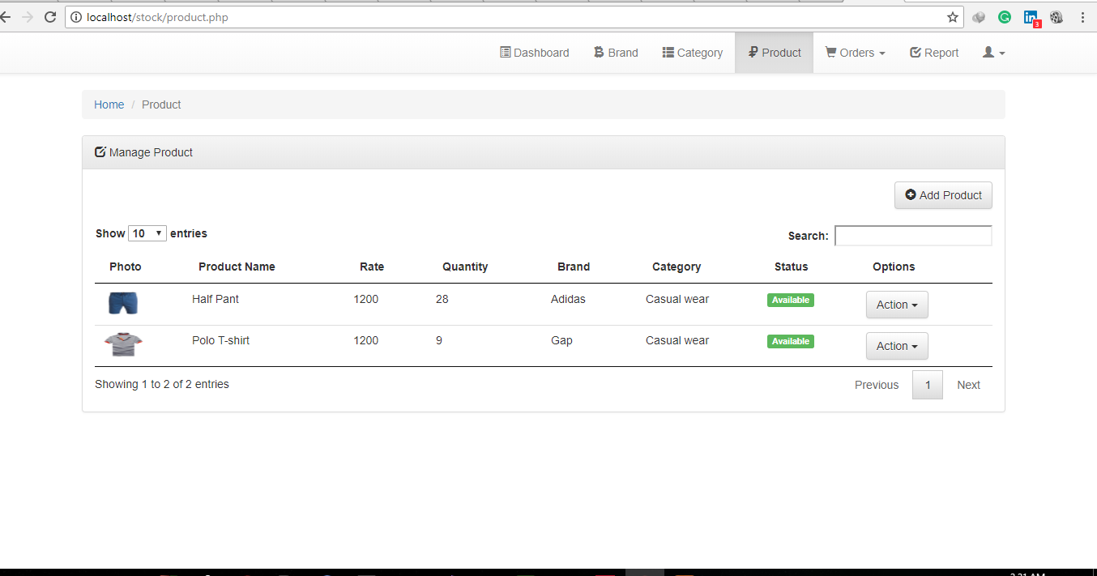Click the user account icon in navbar
The image size is (1097, 576).
click(x=988, y=52)
